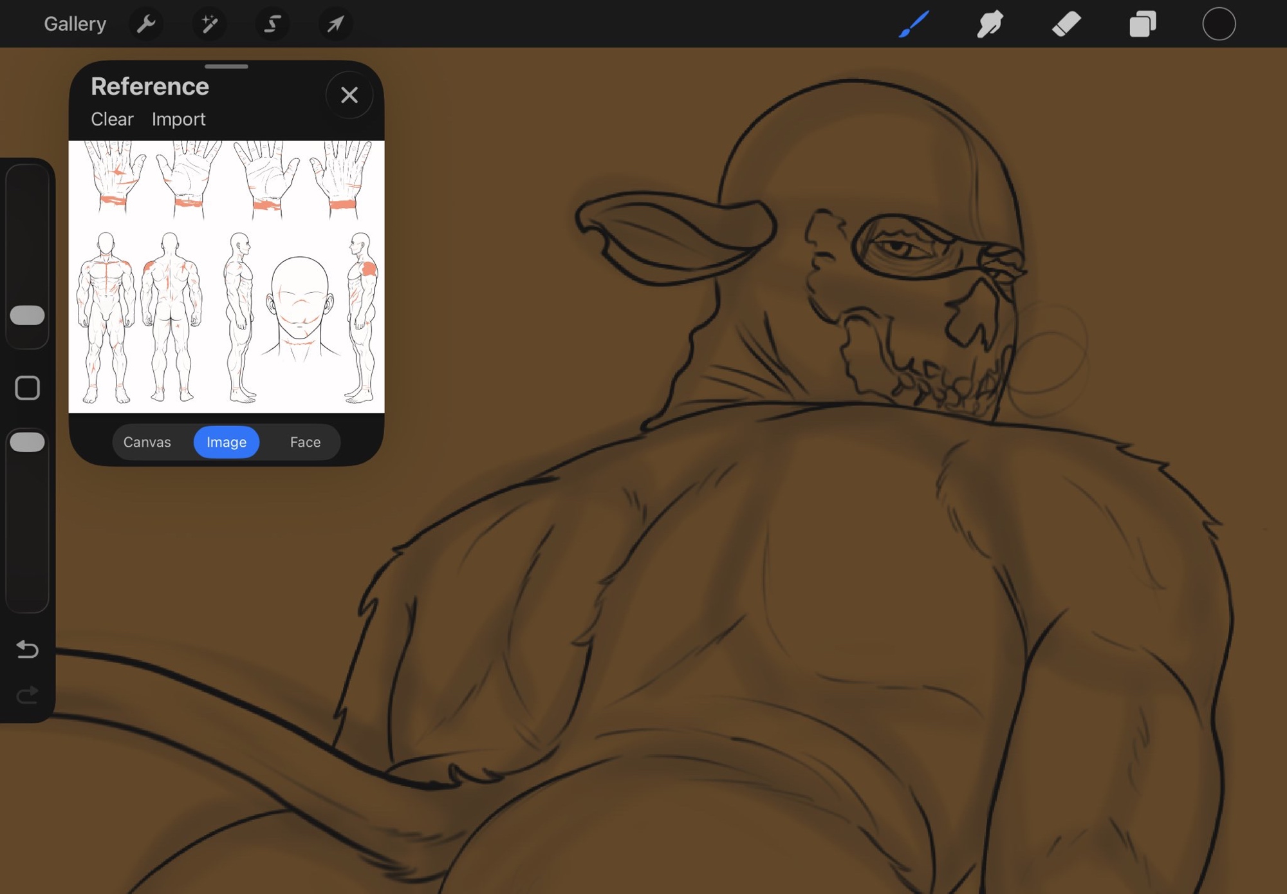This screenshot has width=1287, height=894.
Task: Select the Eraser tool
Action: [1066, 24]
